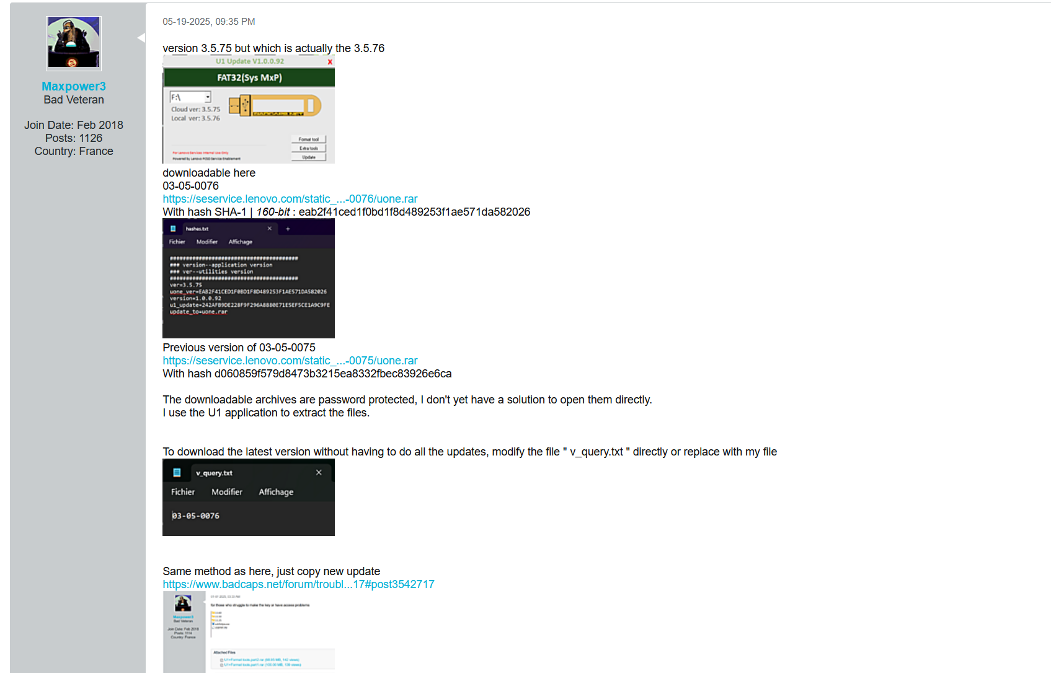The image size is (1051, 673).
Task: Click the "version 3.5.75 but which is actually" line
Action: coord(273,48)
